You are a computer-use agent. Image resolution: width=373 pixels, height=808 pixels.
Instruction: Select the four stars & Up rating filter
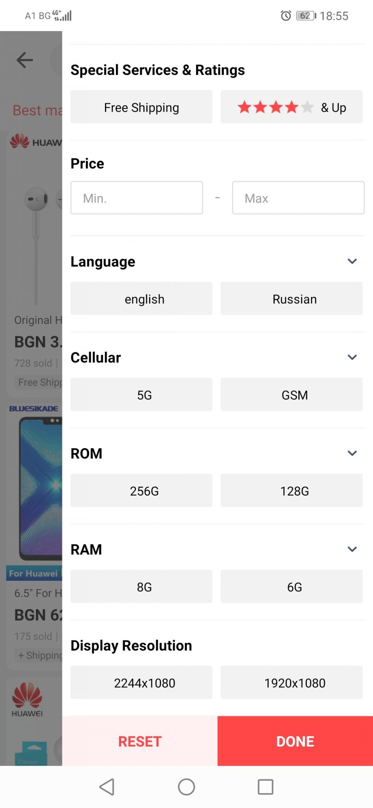[291, 107]
